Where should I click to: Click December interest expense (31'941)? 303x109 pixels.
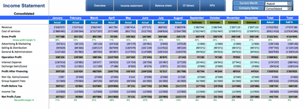[251, 62]
